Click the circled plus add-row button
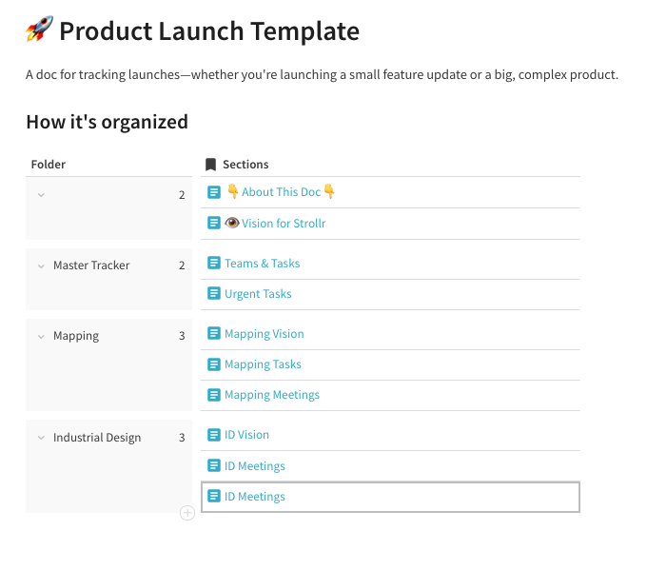Image resolution: width=647 pixels, height=570 pixels. pyautogui.click(x=187, y=513)
